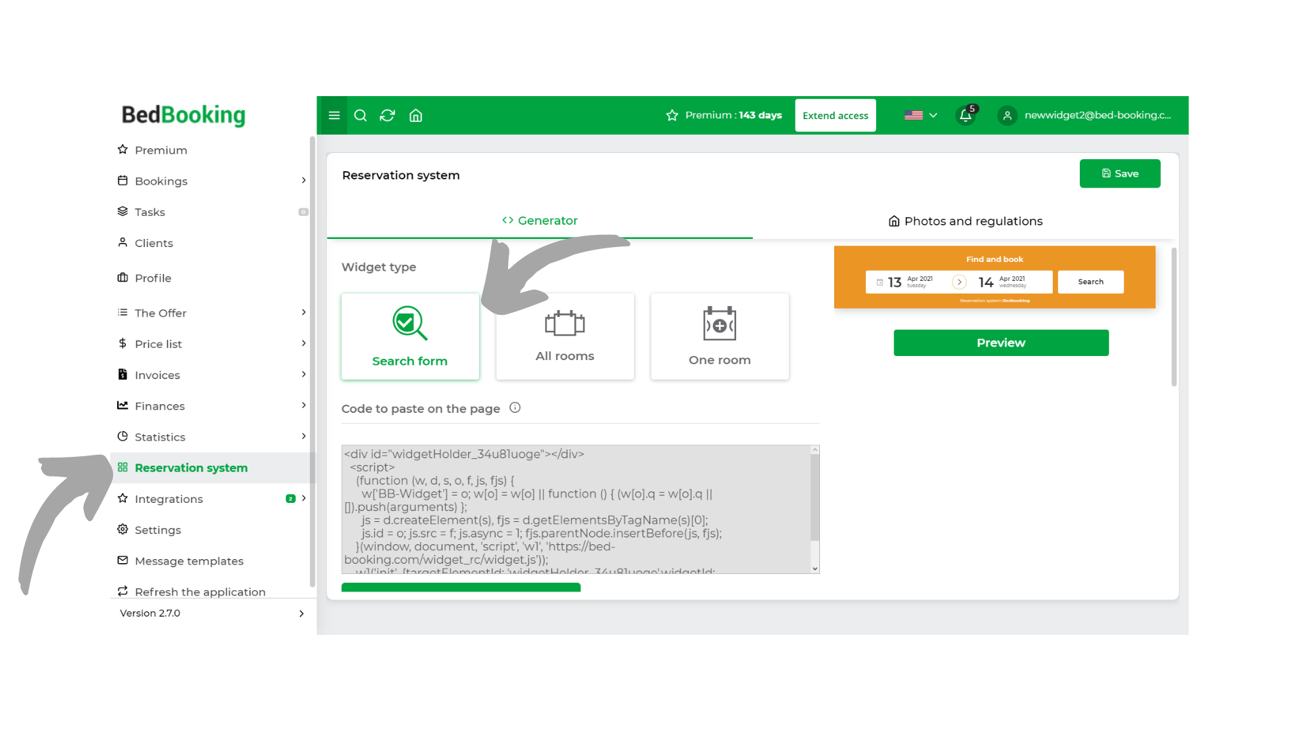Viewport: 1299px width, 731px height.
Task: Toggle the hamburger menu icon
Action: coord(334,116)
